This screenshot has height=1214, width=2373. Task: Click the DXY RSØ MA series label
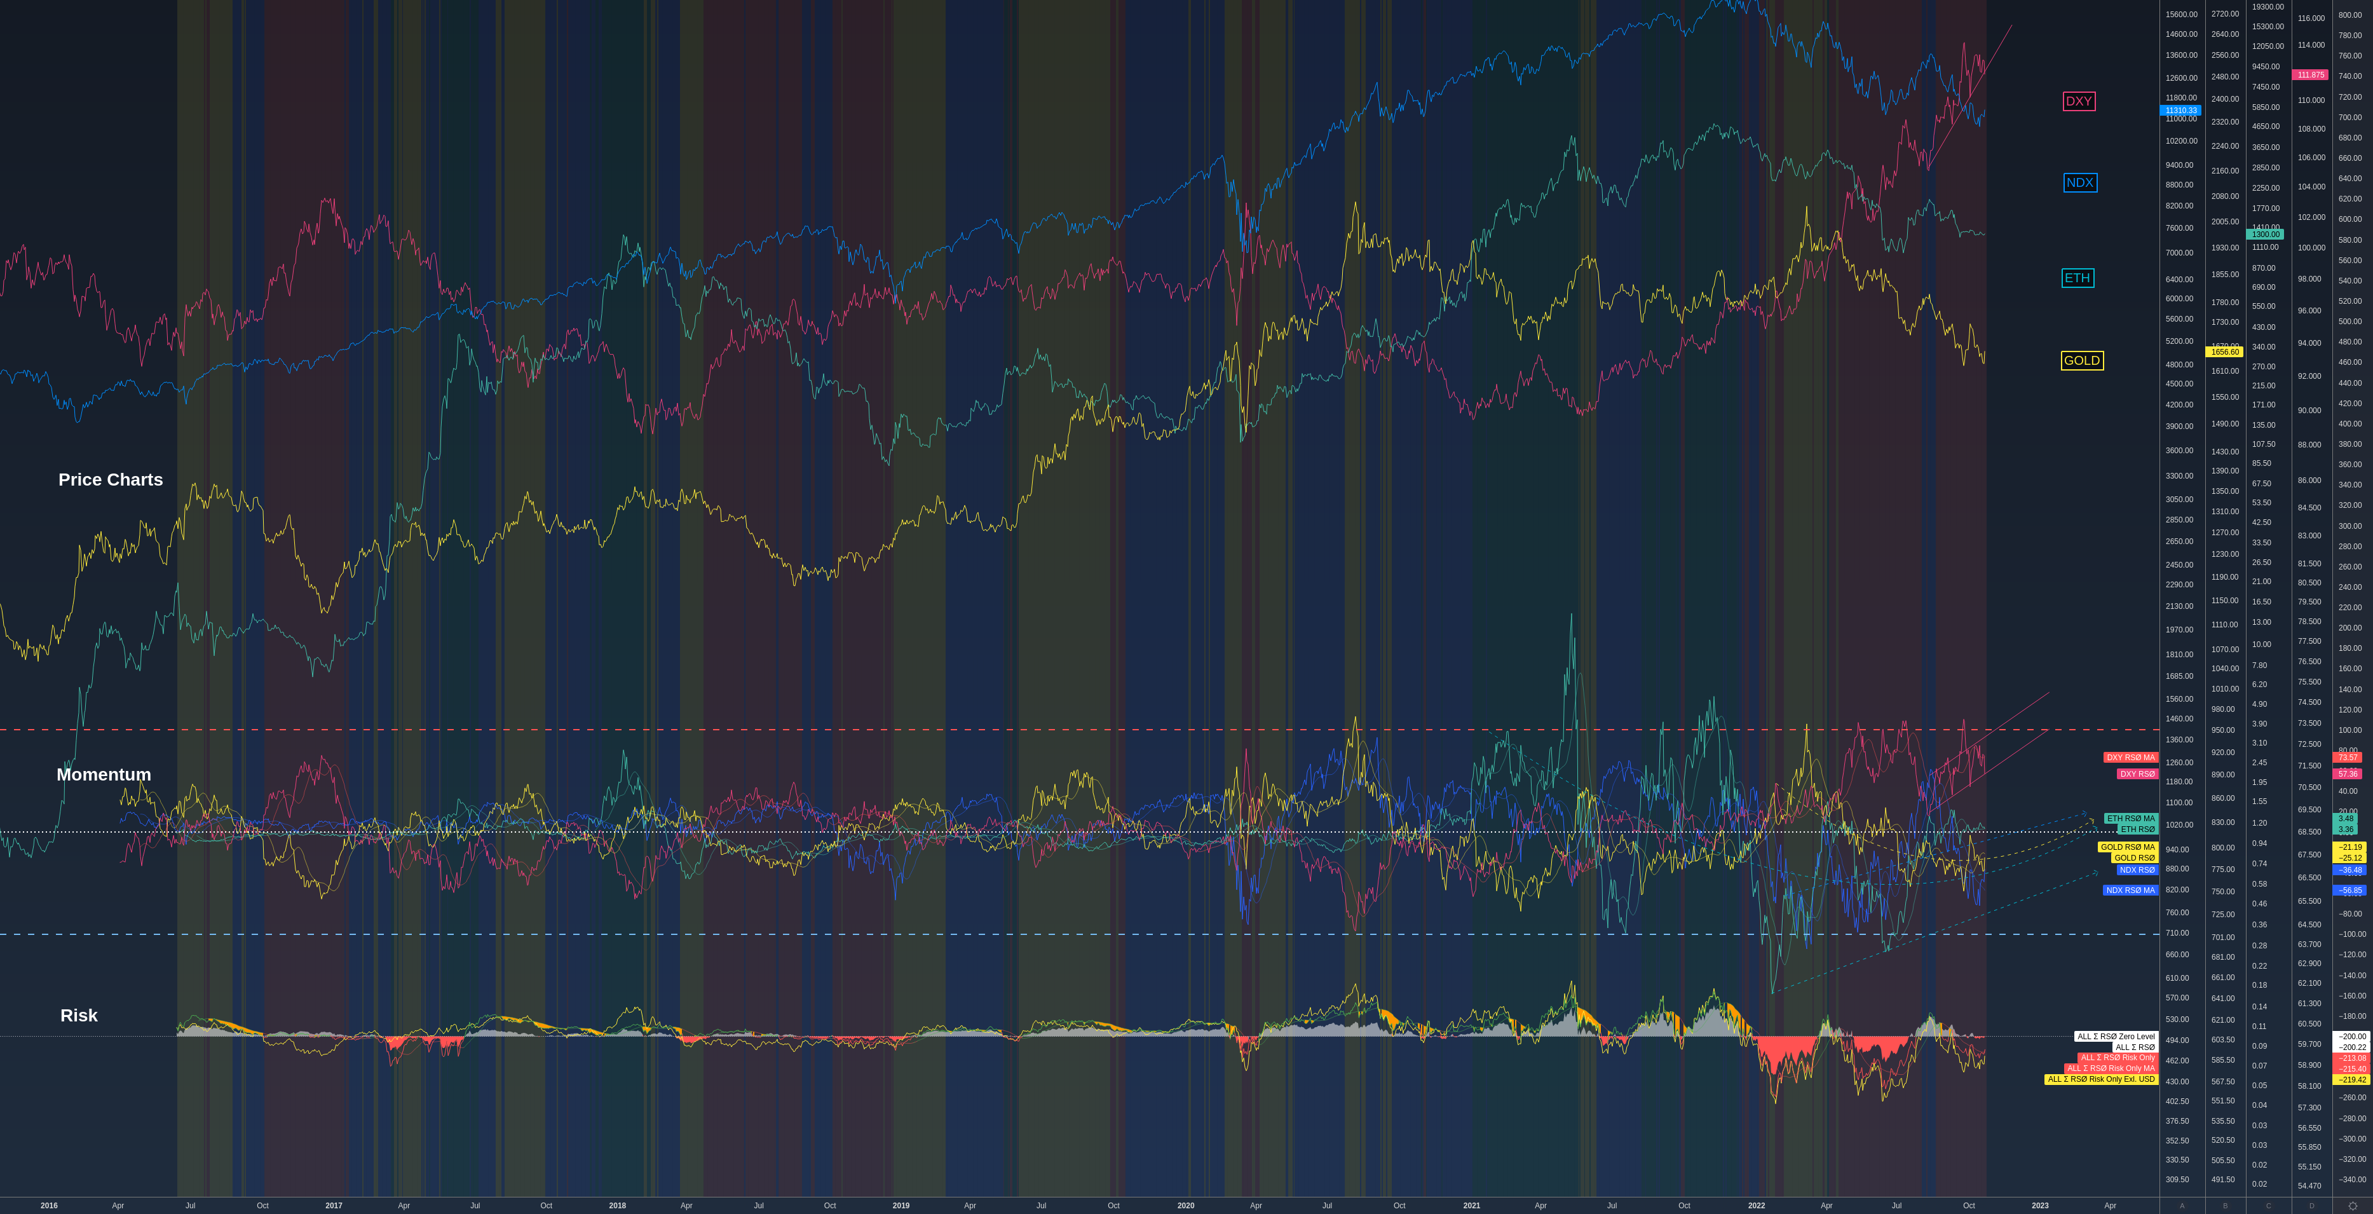click(2130, 757)
